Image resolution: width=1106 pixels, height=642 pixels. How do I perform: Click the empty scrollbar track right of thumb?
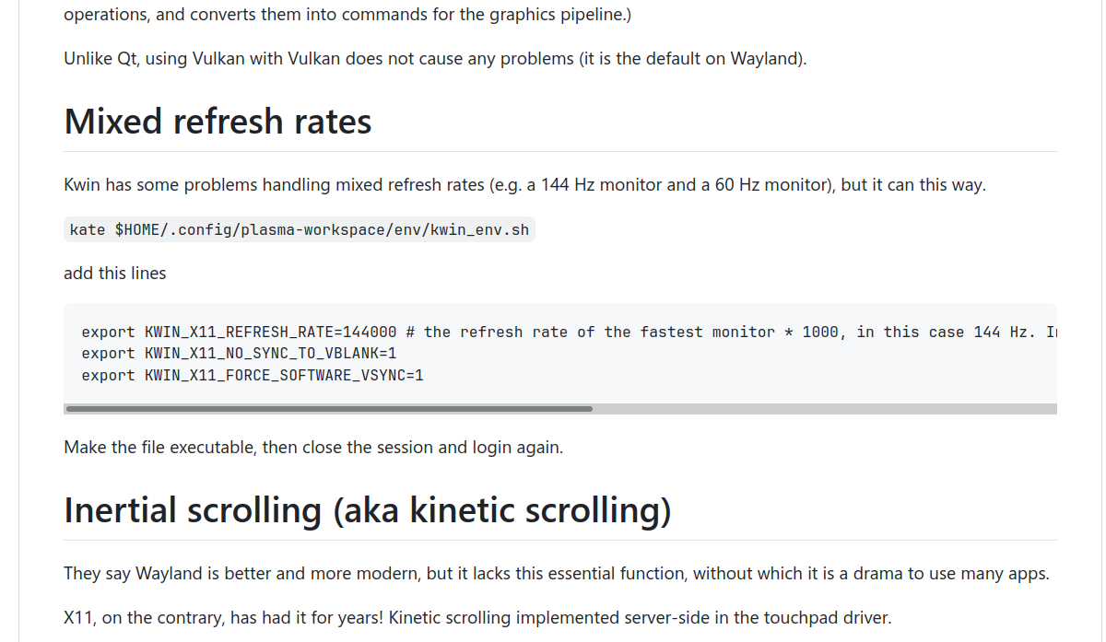pos(824,408)
